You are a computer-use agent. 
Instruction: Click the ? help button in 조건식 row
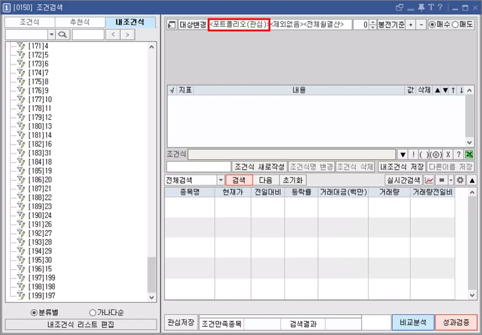458,154
